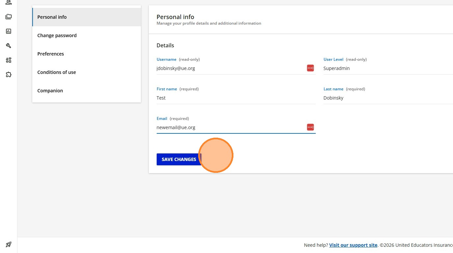The width and height of the screenshot is (453, 253).
Task: Click the Username label text
Action: click(167, 59)
